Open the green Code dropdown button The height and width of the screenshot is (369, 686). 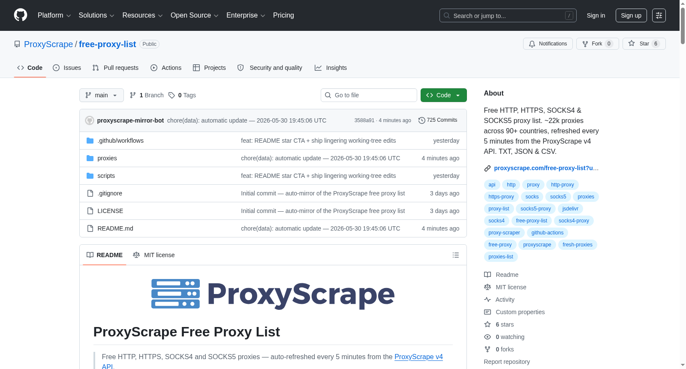point(444,95)
